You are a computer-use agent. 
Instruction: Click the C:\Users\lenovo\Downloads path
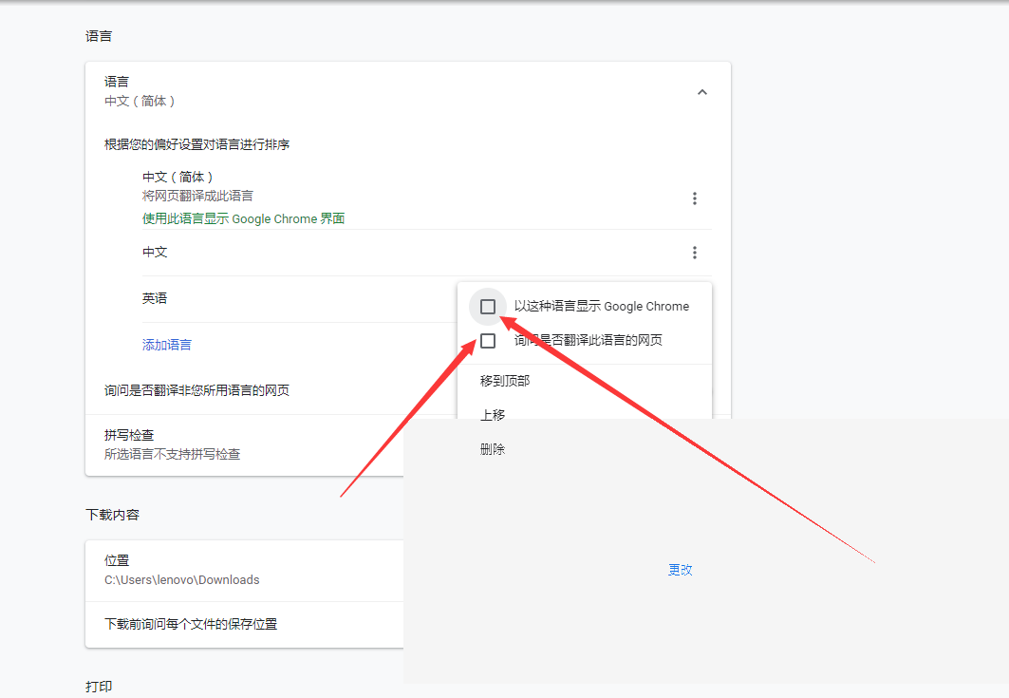point(181,580)
